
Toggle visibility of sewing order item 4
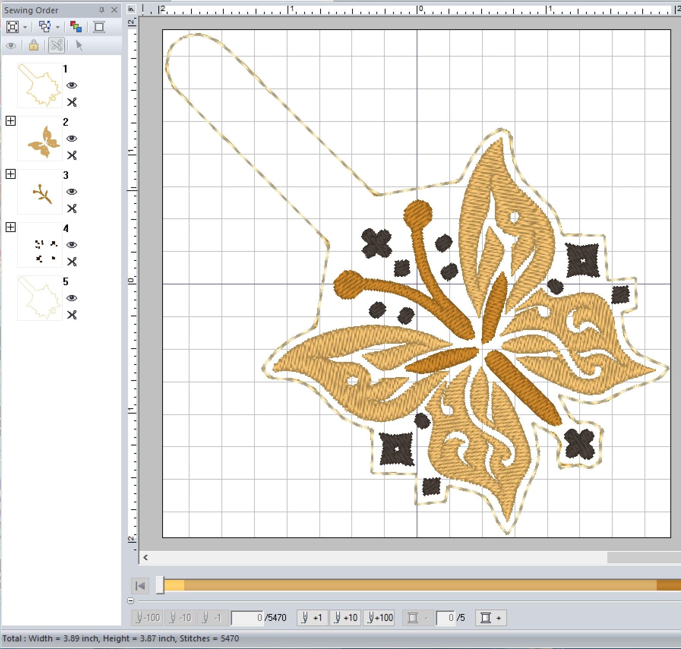[x=72, y=245]
